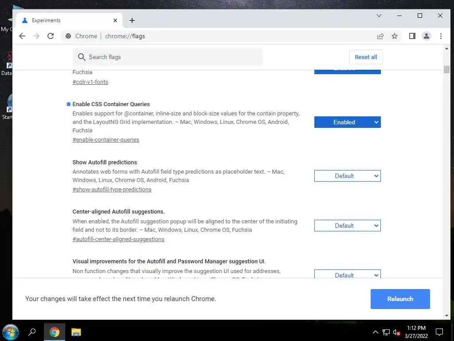Click the Show Autofill predictions title
This screenshot has width=454, height=341.
(105, 163)
